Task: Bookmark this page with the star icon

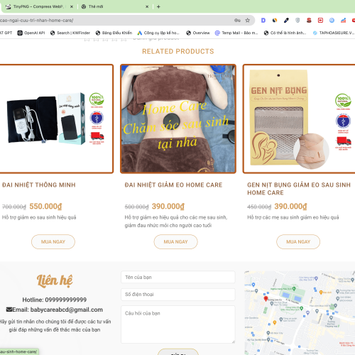Action: click(x=248, y=21)
